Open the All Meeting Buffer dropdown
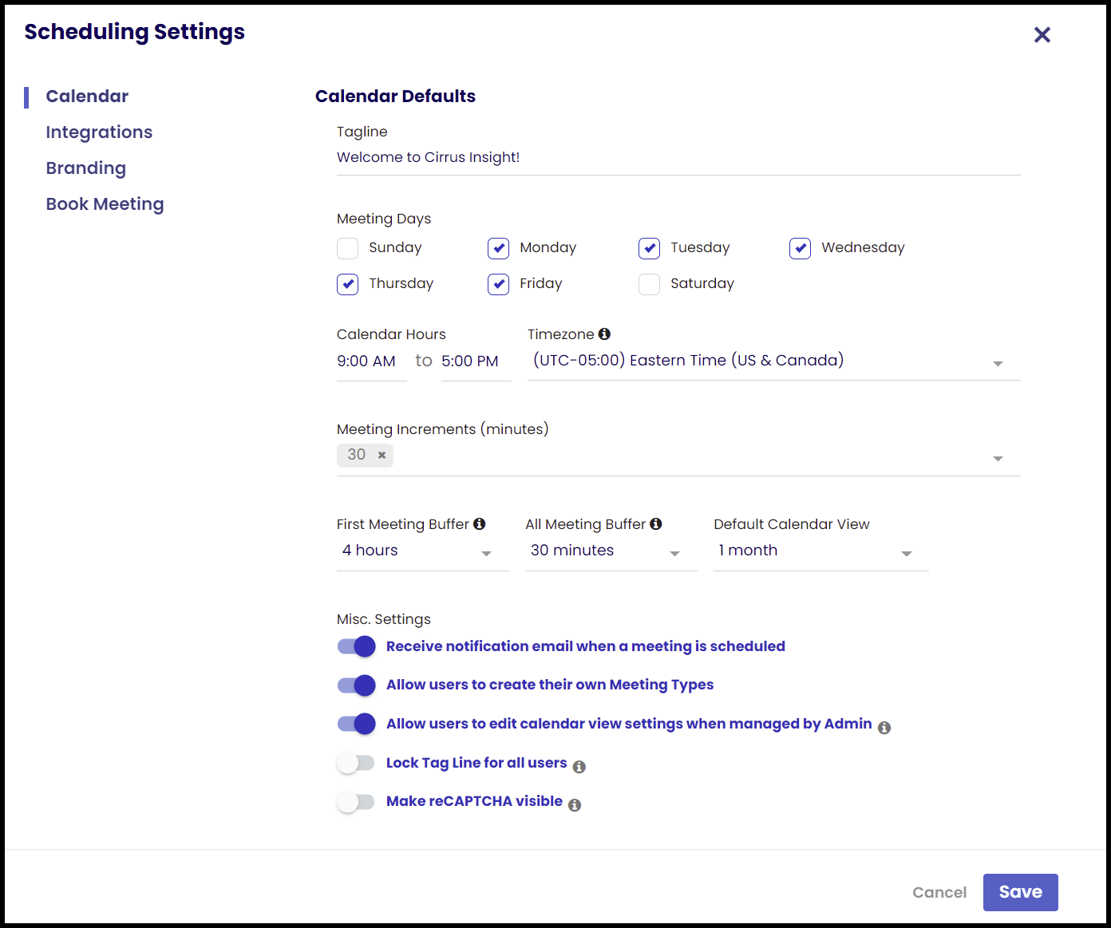This screenshot has height=928, width=1111. pyautogui.click(x=611, y=551)
